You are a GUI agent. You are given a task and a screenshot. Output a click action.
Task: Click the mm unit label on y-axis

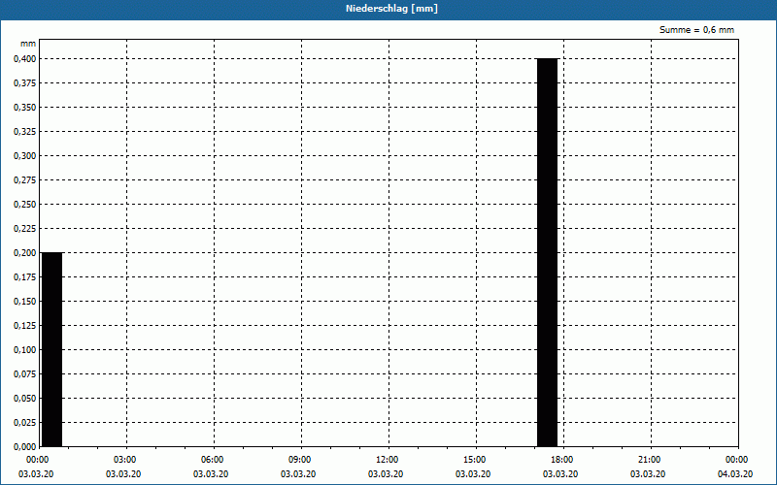[28, 44]
